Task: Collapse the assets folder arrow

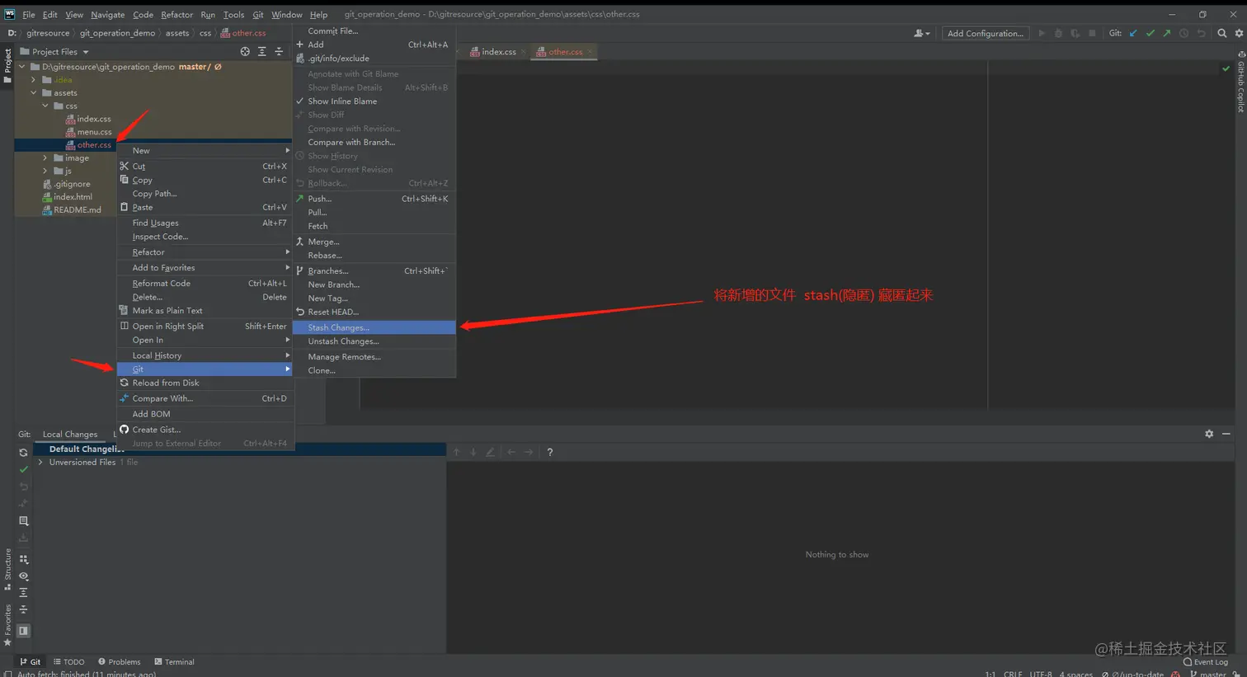Action: [x=34, y=93]
